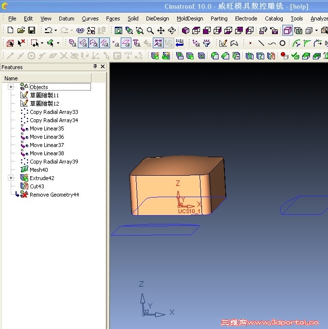Select the Spline curve tool
The width and height of the screenshot is (328, 329).
click(272, 43)
